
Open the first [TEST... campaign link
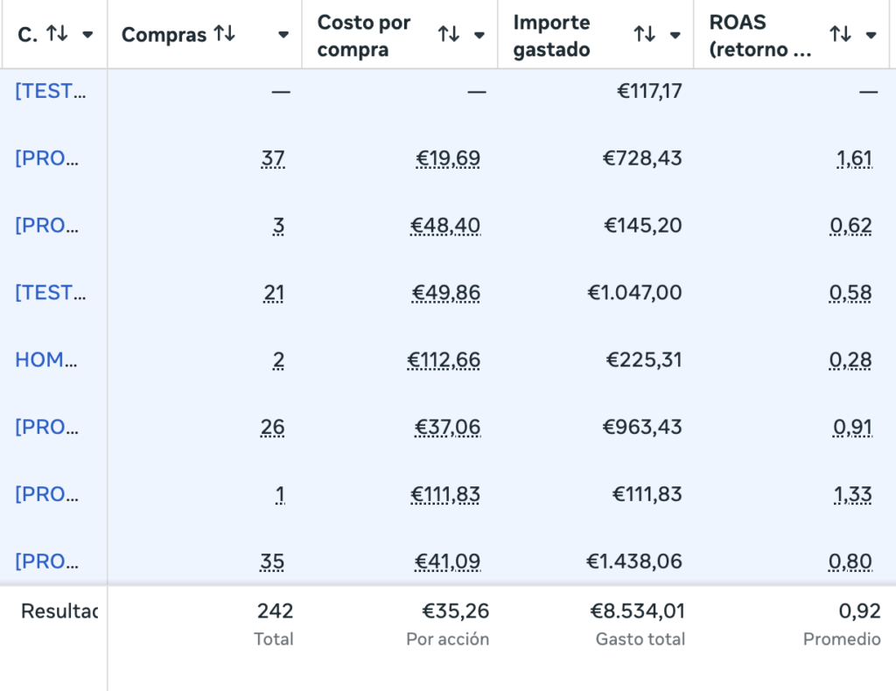51,91
